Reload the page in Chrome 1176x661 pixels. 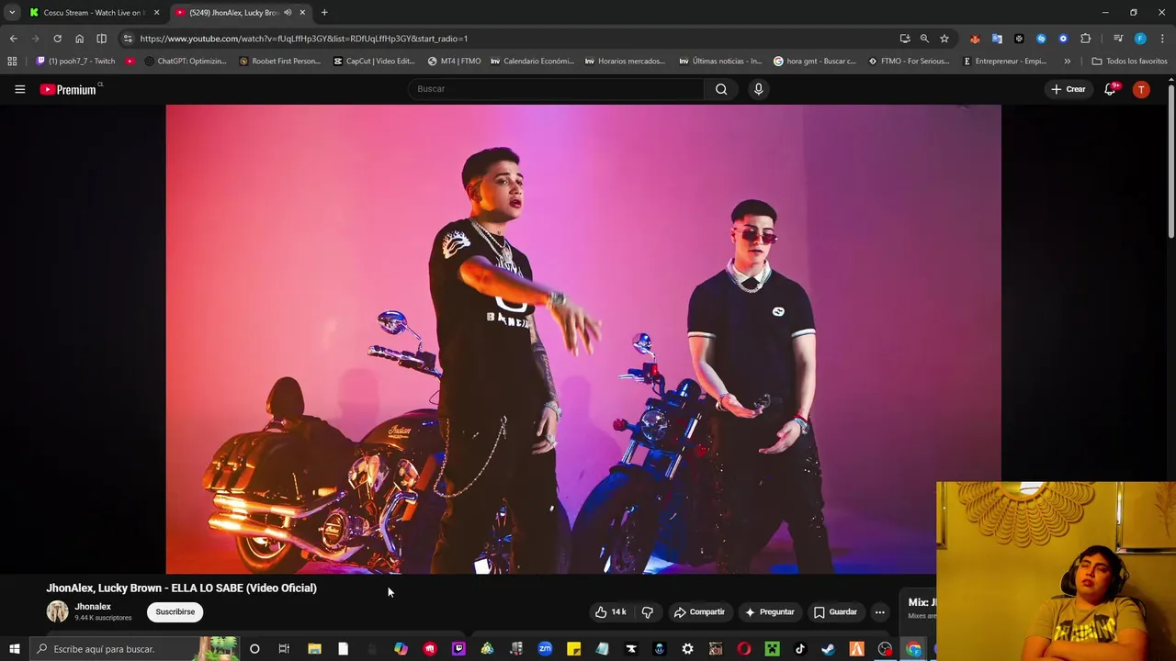[57, 39]
